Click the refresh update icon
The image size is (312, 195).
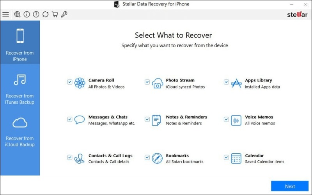(x=45, y=14)
